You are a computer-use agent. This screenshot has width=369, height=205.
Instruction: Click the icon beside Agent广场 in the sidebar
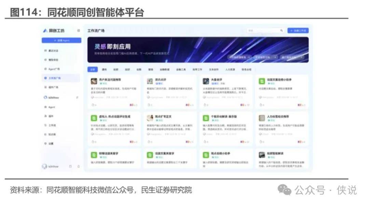(45, 69)
